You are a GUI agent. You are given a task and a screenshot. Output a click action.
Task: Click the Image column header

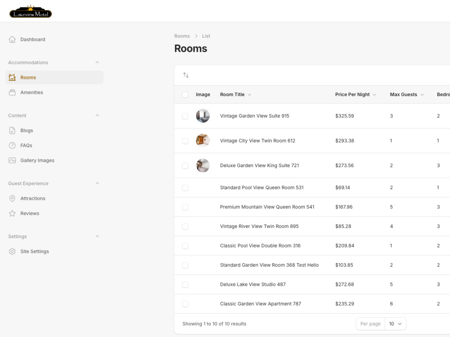tap(203, 94)
